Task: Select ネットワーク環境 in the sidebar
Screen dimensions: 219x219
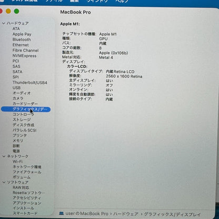Action: click(x=27, y=167)
